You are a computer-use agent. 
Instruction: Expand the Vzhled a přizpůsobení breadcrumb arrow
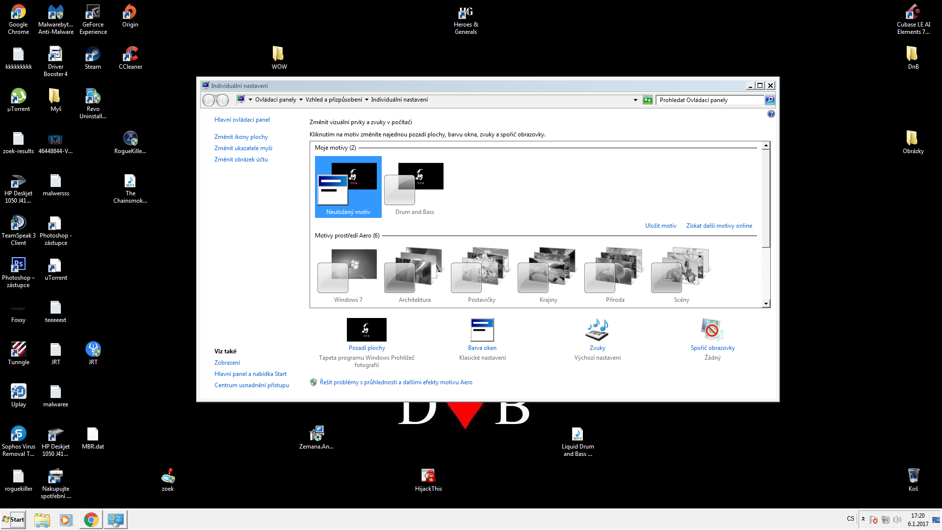click(366, 100)
